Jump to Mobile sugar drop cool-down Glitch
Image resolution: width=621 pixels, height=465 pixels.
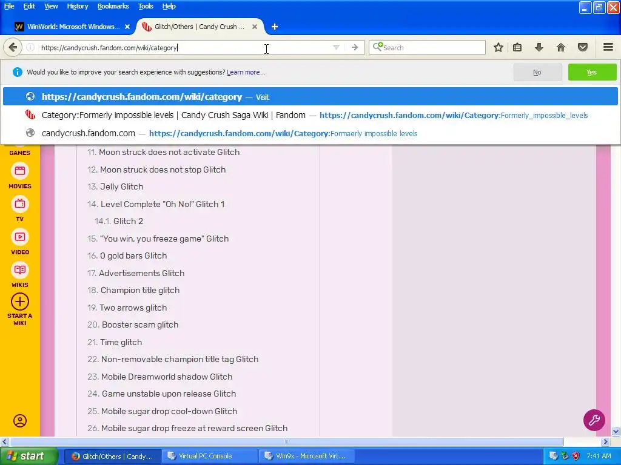point(163,411)
